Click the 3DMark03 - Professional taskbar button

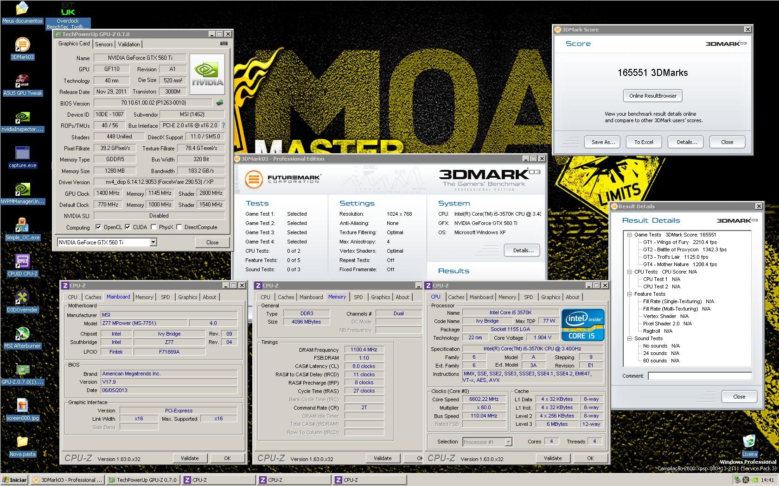point(67,480)
